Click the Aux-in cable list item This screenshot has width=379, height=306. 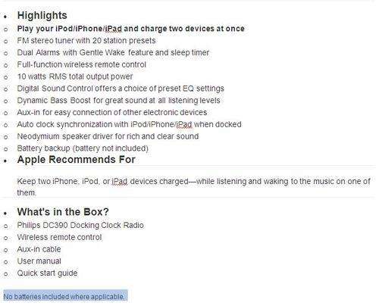point(39,249)
